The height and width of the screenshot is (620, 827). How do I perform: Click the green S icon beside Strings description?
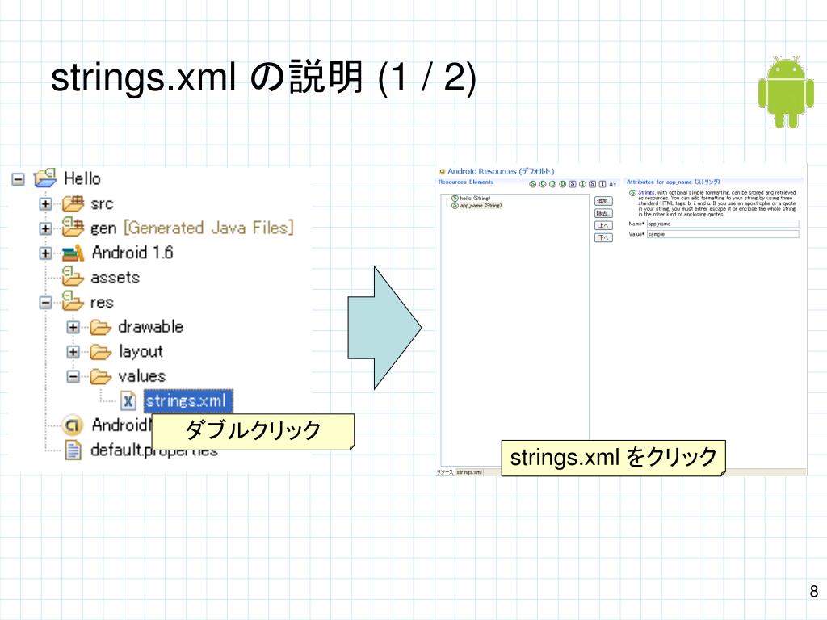click(632, 193)
